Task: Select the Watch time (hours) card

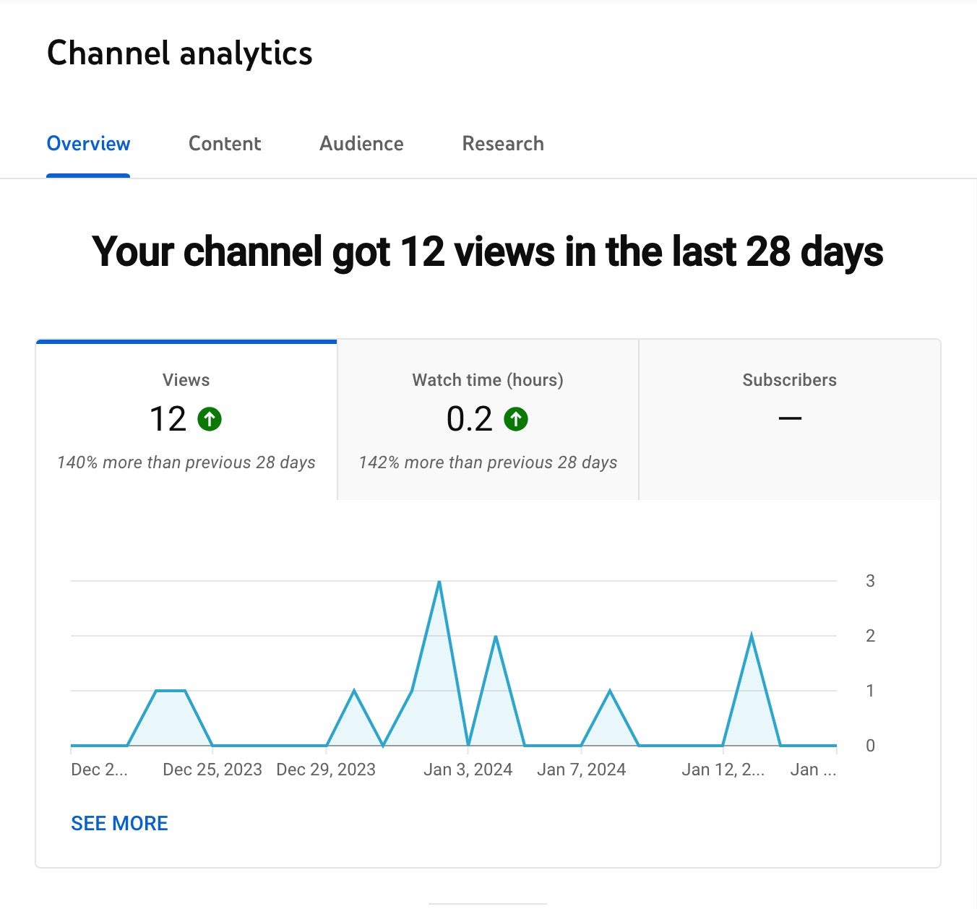Action: click(488, 420)
